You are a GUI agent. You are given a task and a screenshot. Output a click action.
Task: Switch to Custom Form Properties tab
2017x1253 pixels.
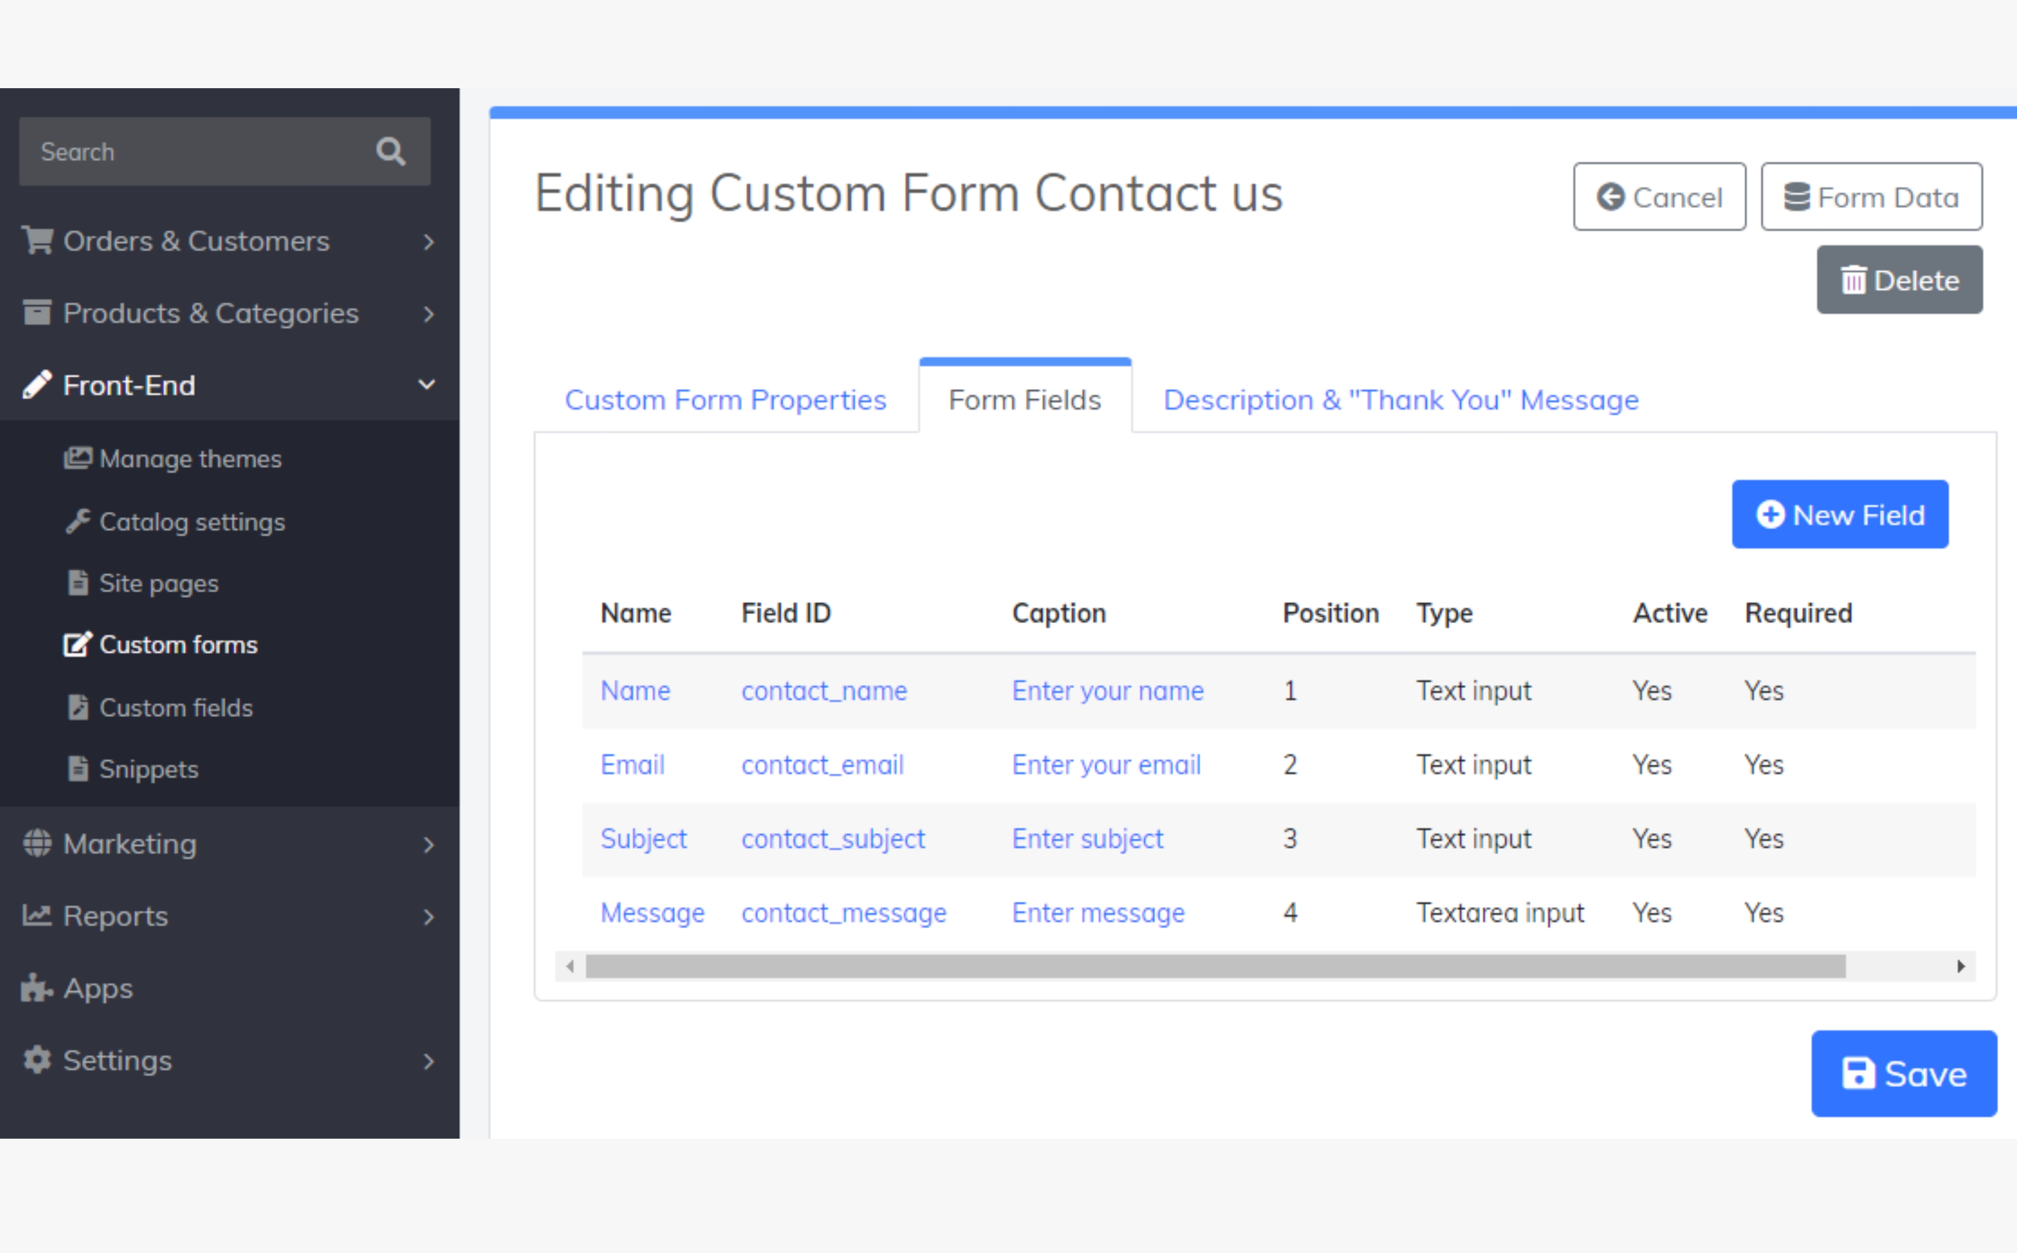click(725, 400)
